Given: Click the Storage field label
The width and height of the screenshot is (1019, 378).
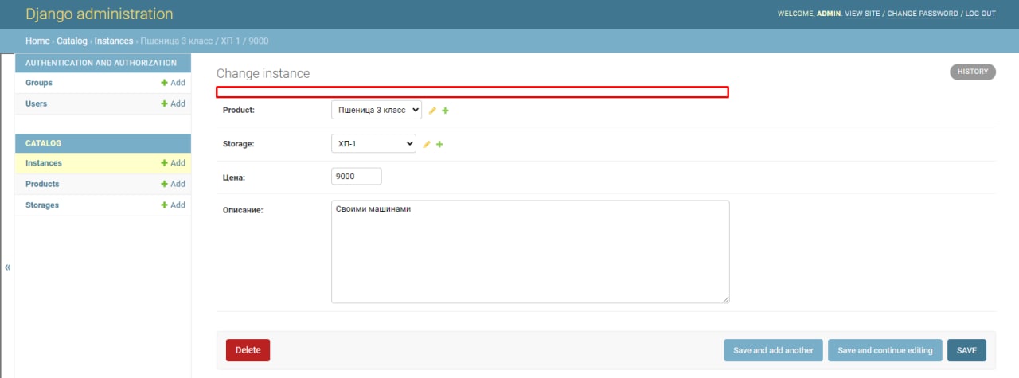Looking at the screenshot, I should (x=239, y=144).
